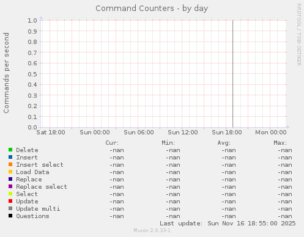The width and height of the screenshot is (304, 237).
Task: Click the Sat 18:00 time axis label
Action: 51,133
